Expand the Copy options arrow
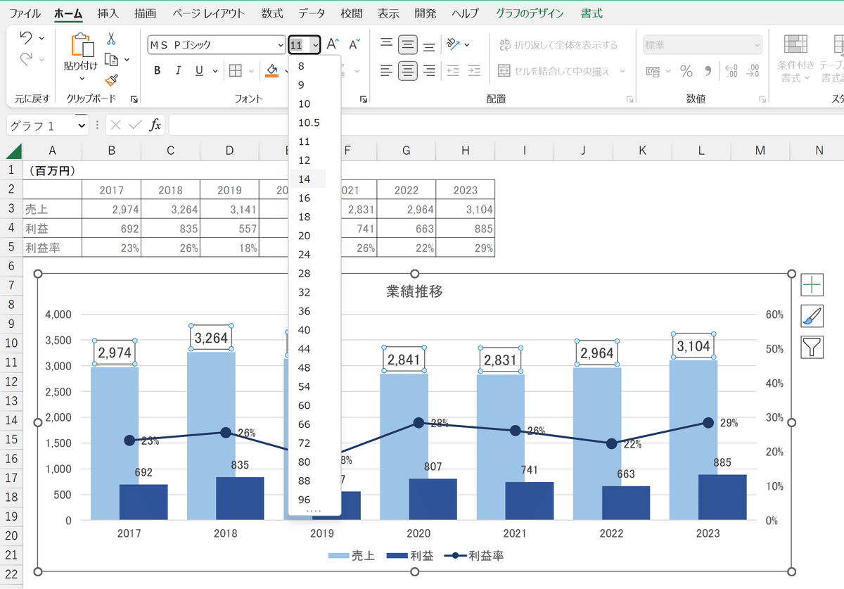Image resolution: width=844 pixels, height=589 pixels. point(127,60)
